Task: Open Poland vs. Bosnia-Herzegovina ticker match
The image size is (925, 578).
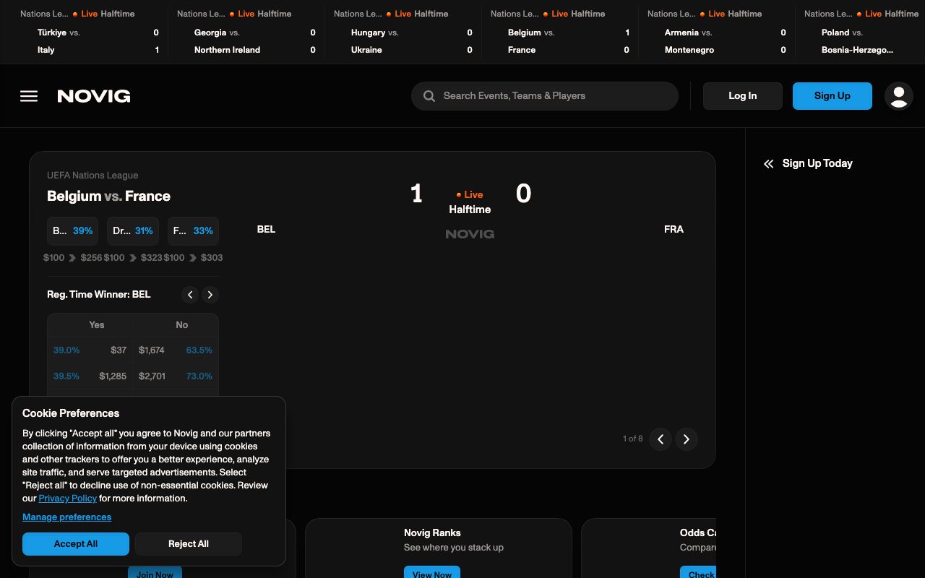Action: (861, 33)
